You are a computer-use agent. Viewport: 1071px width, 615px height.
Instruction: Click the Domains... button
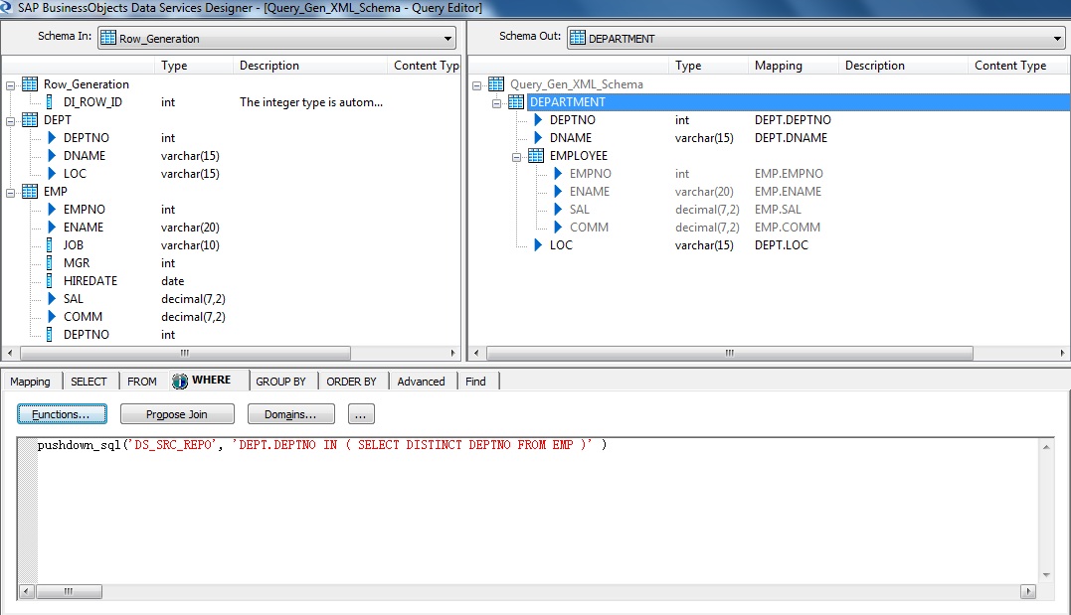(291, 414)
